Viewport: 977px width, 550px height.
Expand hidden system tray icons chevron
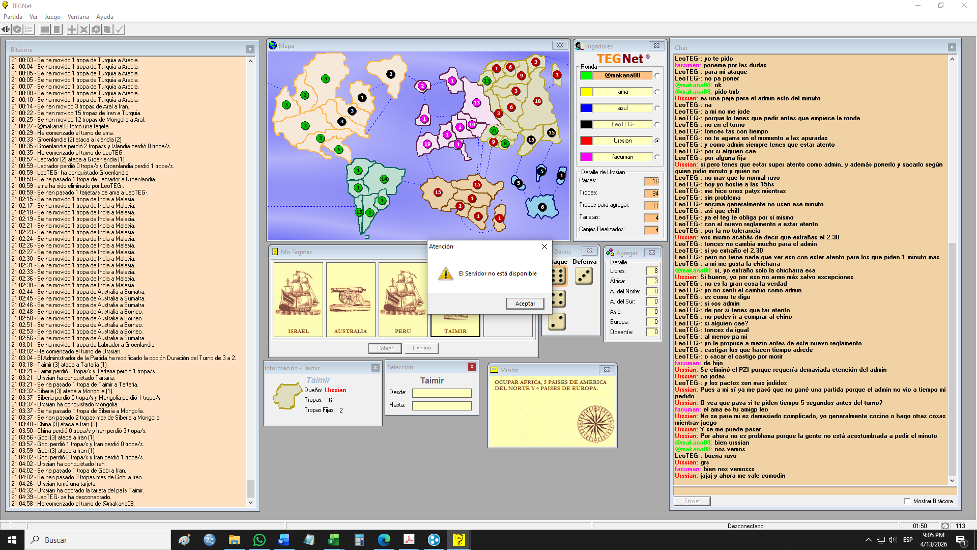[x=868, y=540]
